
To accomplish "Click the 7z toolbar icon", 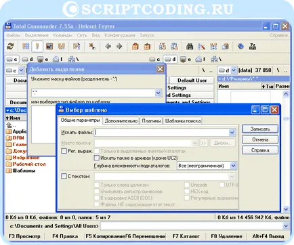I will pyautogui.click(x=253, y=47).
